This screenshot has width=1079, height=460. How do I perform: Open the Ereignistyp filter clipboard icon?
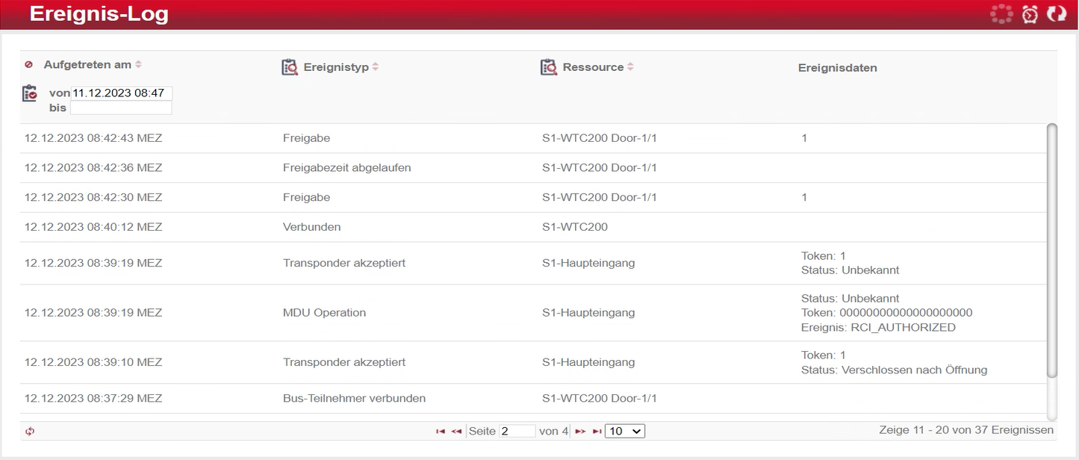[290, 67]
